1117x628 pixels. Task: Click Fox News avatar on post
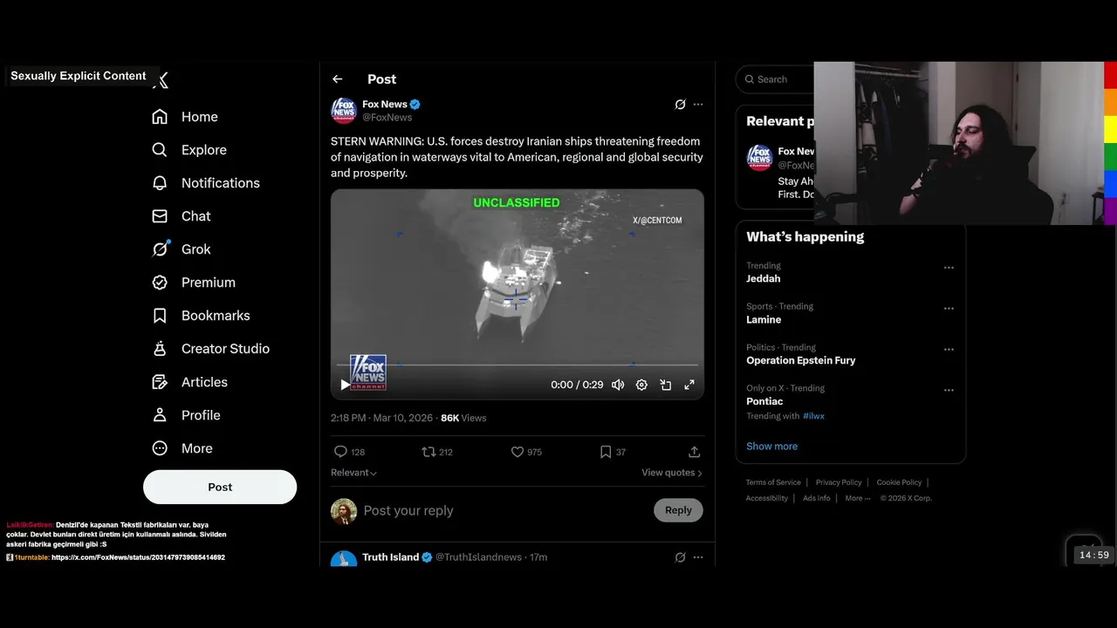[344, 111]
